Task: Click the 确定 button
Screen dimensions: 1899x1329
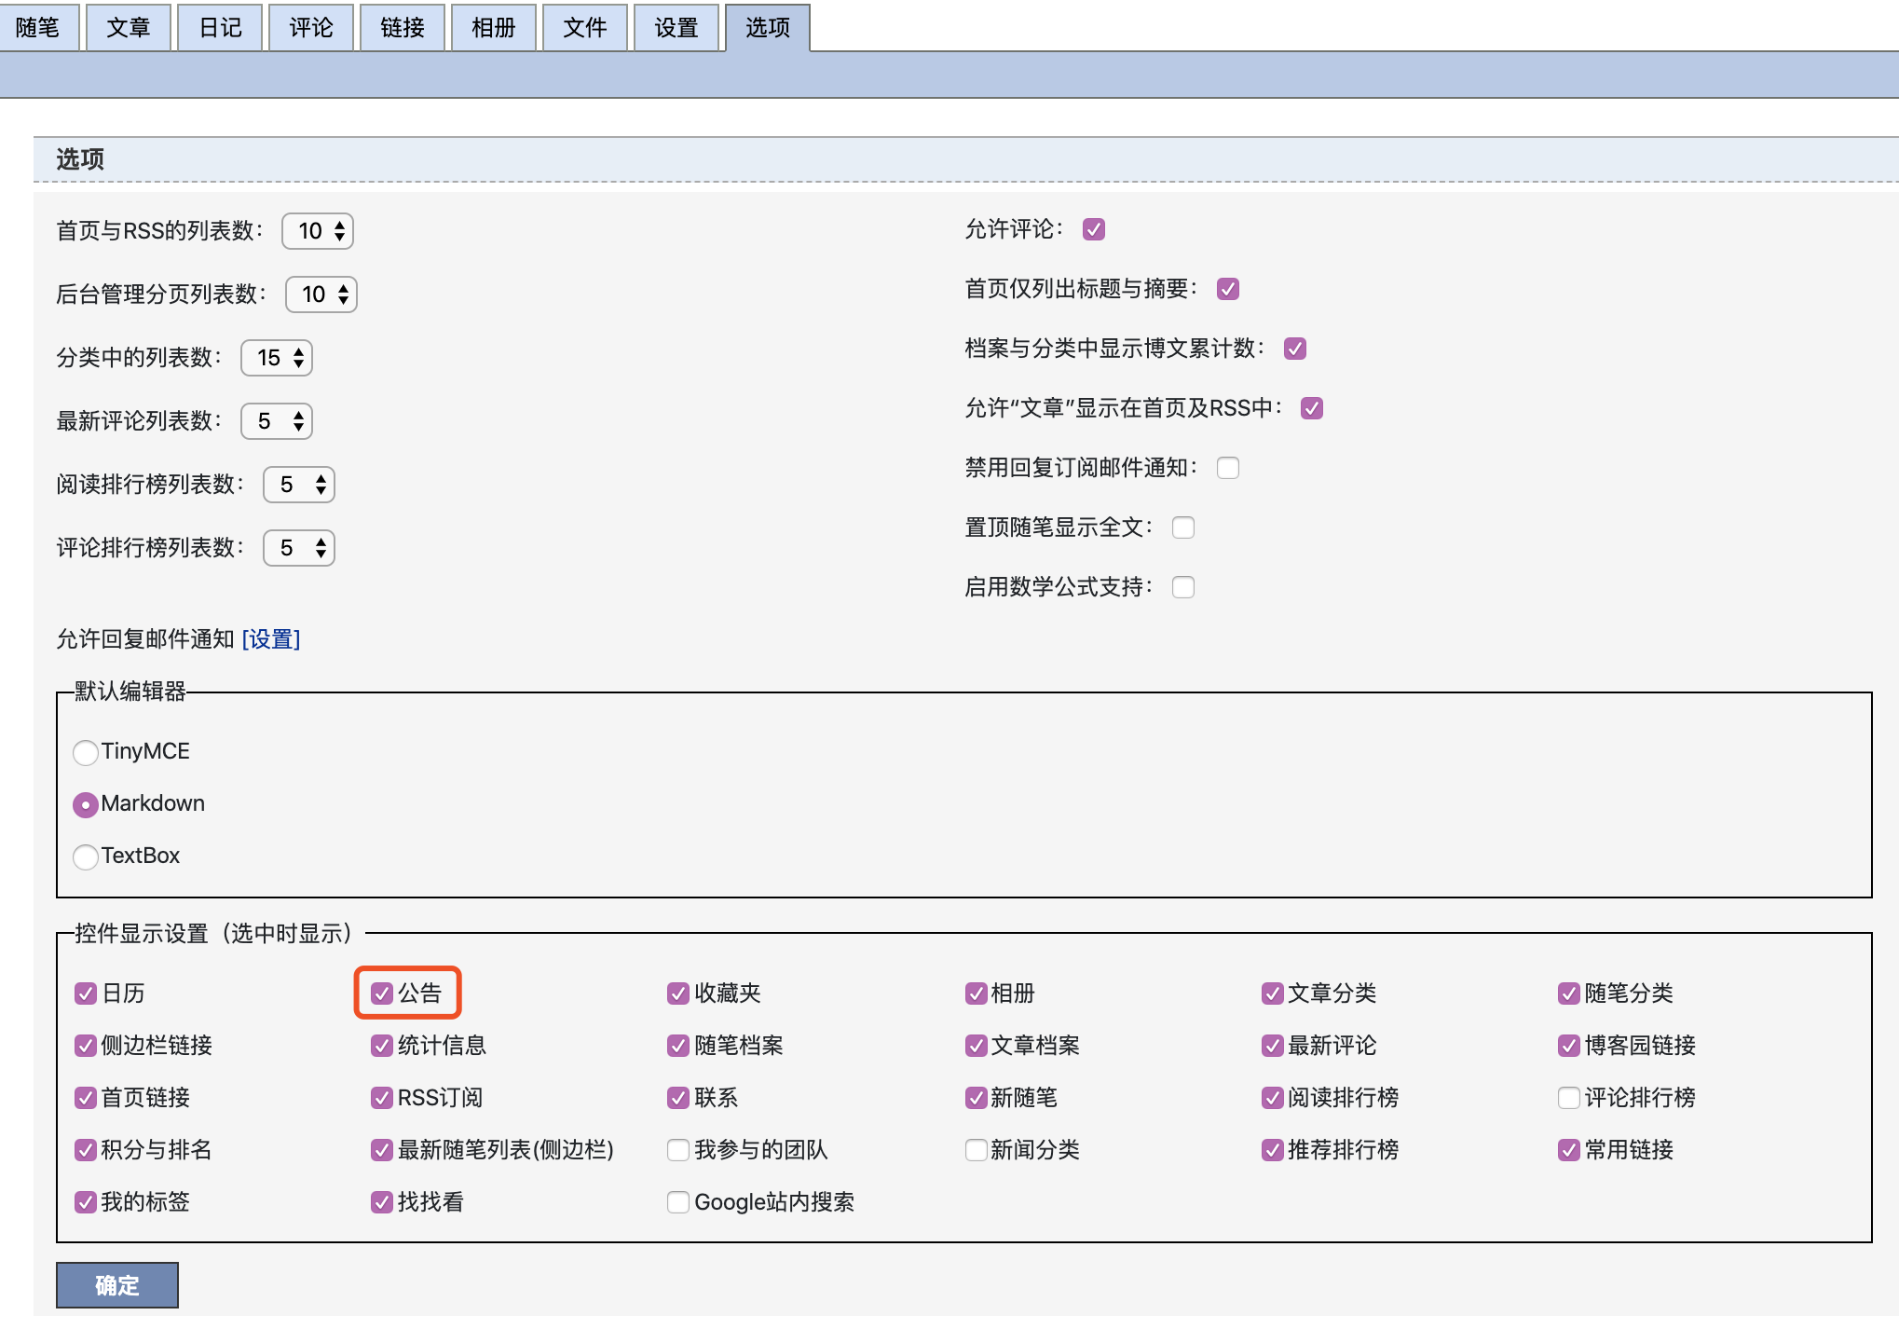Action: (x=117, y=1285)
